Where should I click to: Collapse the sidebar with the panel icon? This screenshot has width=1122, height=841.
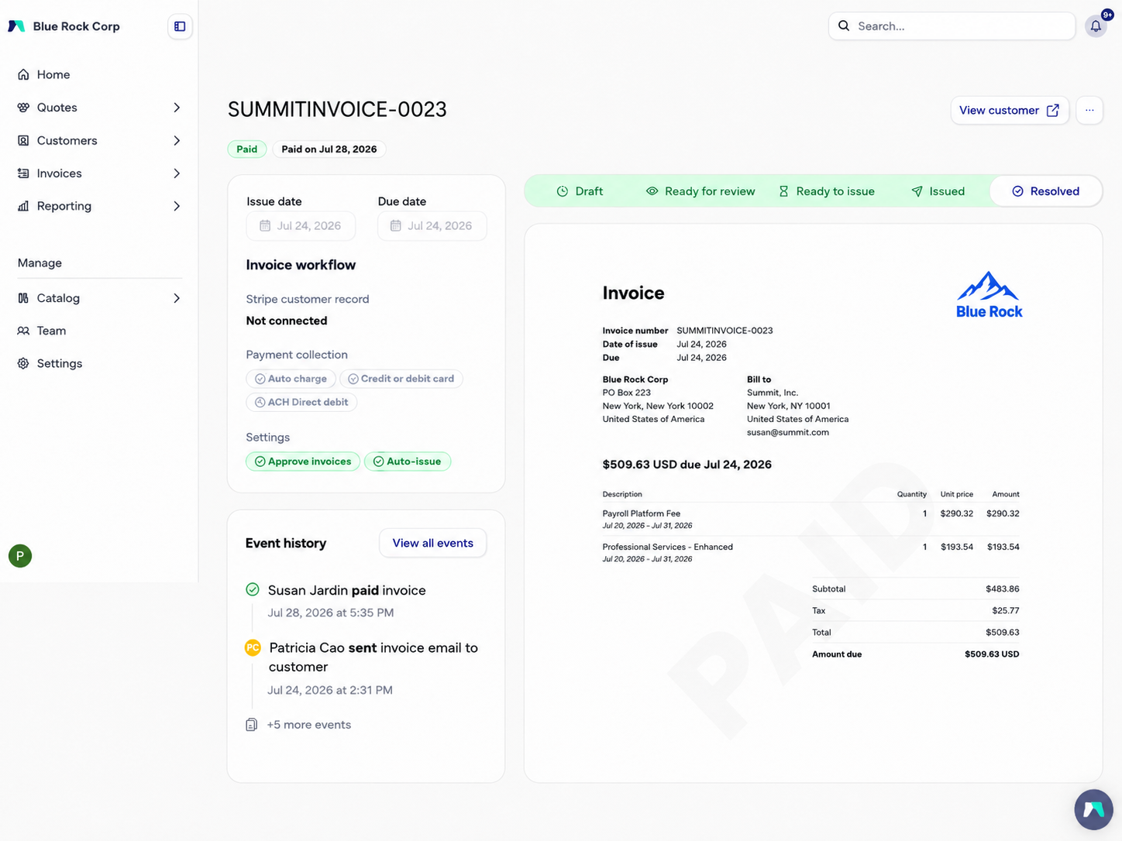pos(180,26)
